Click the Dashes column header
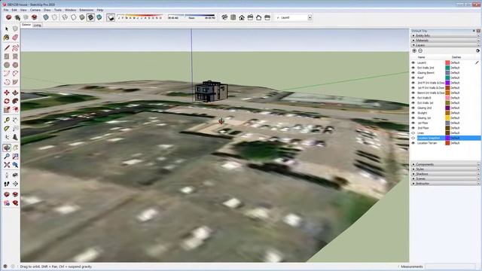The image size is (482, 271). [456, 57]
